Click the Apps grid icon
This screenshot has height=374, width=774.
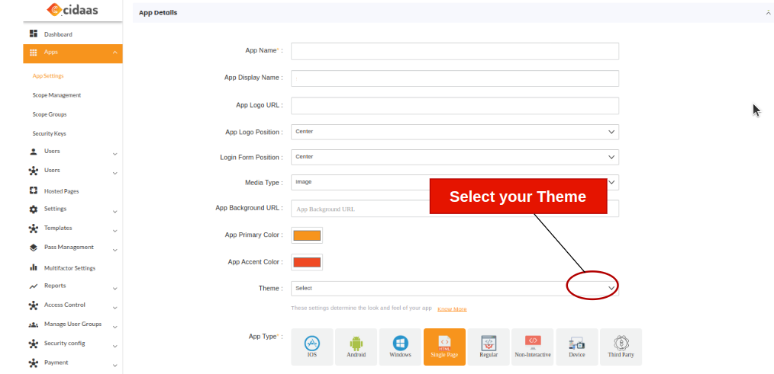pyautogui.click(x=34, y=53)
